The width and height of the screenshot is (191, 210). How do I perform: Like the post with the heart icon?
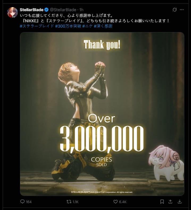(115, 202)
